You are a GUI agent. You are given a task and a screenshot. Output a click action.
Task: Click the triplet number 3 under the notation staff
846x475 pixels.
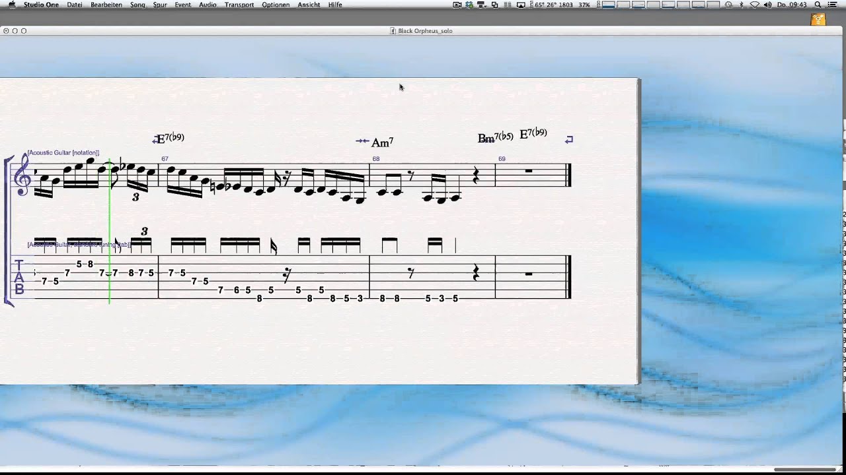coord(135,197)
